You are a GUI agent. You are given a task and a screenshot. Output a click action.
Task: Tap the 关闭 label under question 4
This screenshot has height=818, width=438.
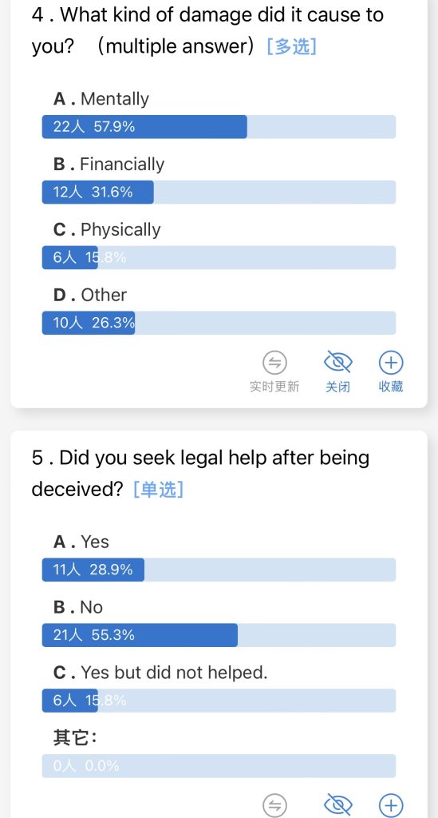(x=338, y=387)
